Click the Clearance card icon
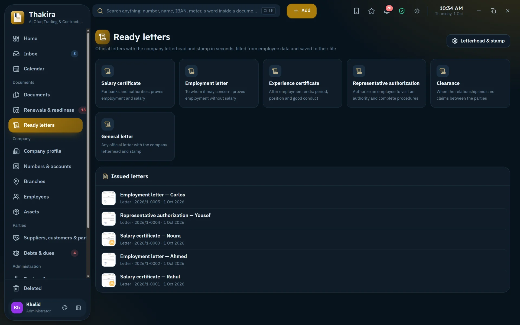 (443, 71)
